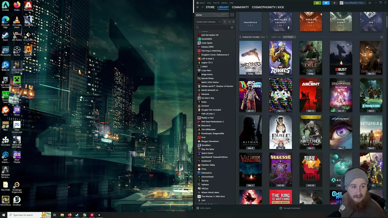Open COSMICPHONKTV | KICK profile tab
Screen dimensions: 388x218
[268, 7]
